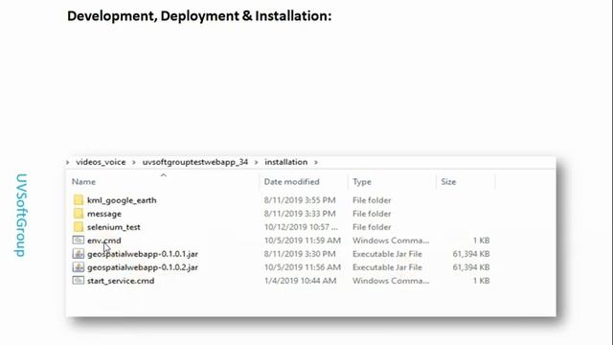Click date 8/11/2019 3:33 PM
613x345 pixels.
pos(300,214)
